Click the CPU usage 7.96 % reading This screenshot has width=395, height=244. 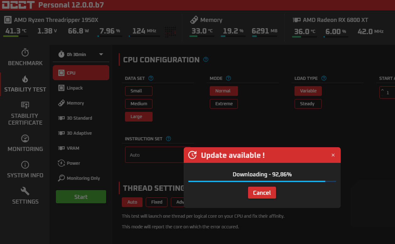[110, 31]
